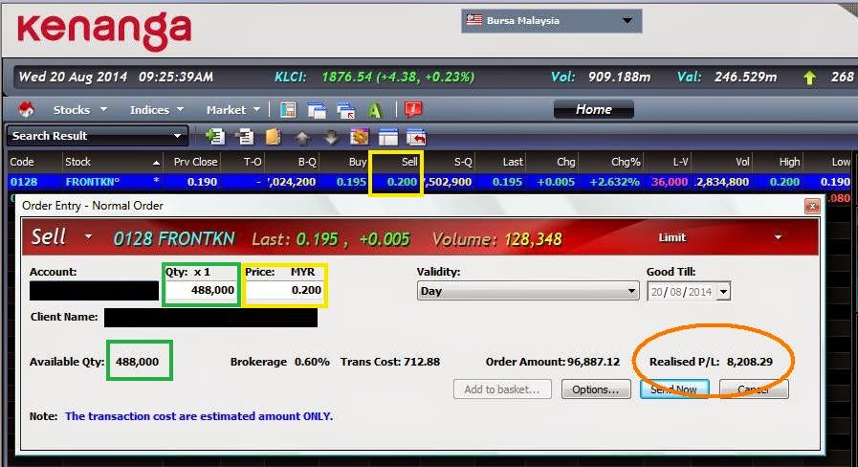This screenshot has width=858, height=467.
Task: Click the Trans Cost 712.88 value
Action: click(422, 362)
